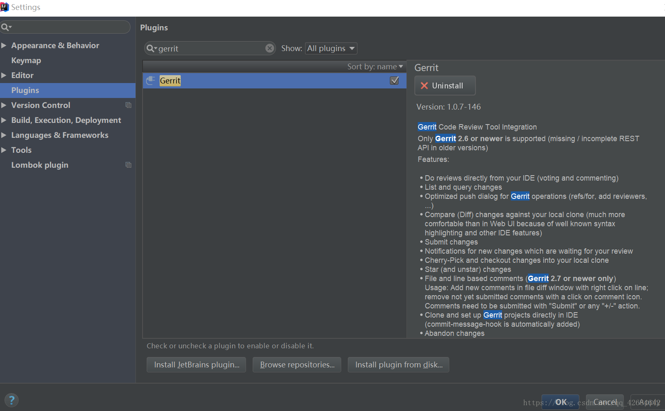This screenshot has height=411, width=665.
Task: Click 'Star (and unstar) changes' line
Action: (x=468, y=269)
